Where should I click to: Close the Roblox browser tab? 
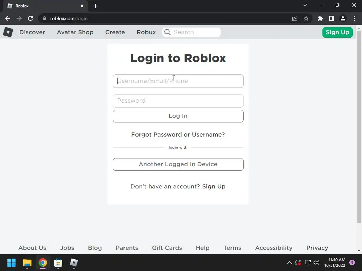[x=82, y=6]
